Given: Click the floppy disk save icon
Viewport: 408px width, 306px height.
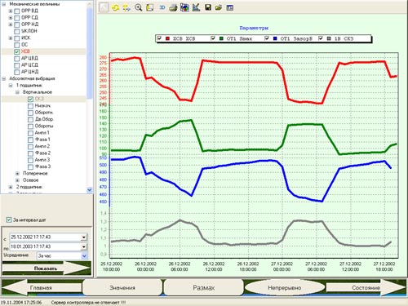Looking at the screenshot, I should pos(208,7).
